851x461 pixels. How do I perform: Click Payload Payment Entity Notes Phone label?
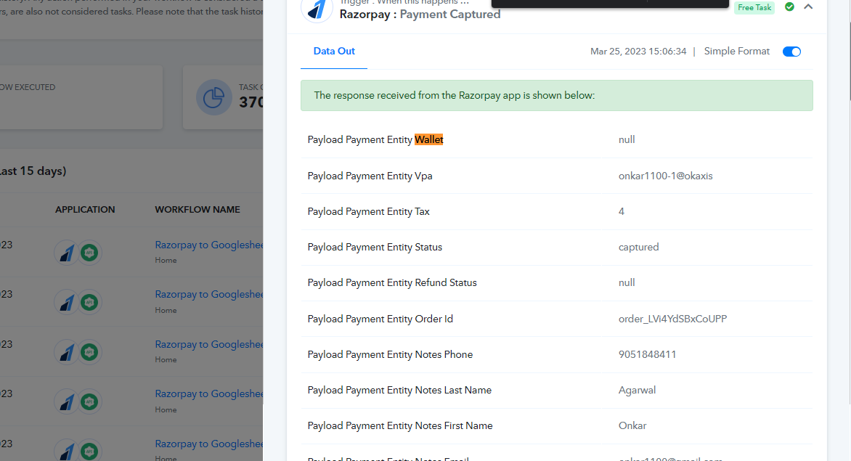point(390,355)
